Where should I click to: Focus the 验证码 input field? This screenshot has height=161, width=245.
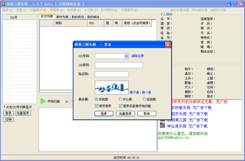pos(112,74)
